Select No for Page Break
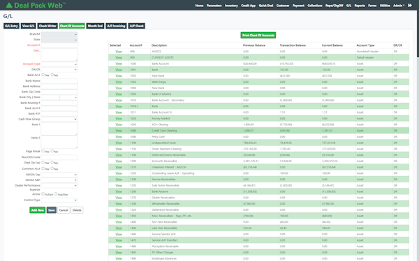The image size is (419, 261). tap(52, 151)
